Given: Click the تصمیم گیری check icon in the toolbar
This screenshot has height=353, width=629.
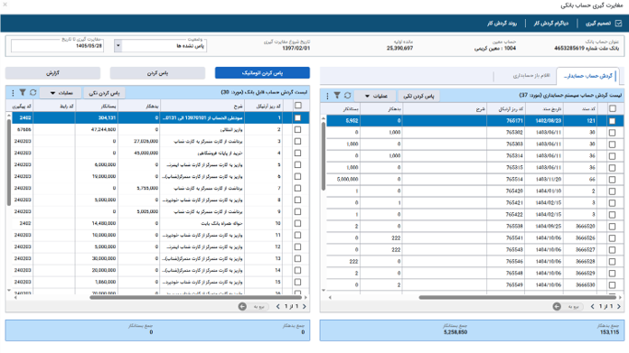Looking at the screenshot, I should (618, 23).
